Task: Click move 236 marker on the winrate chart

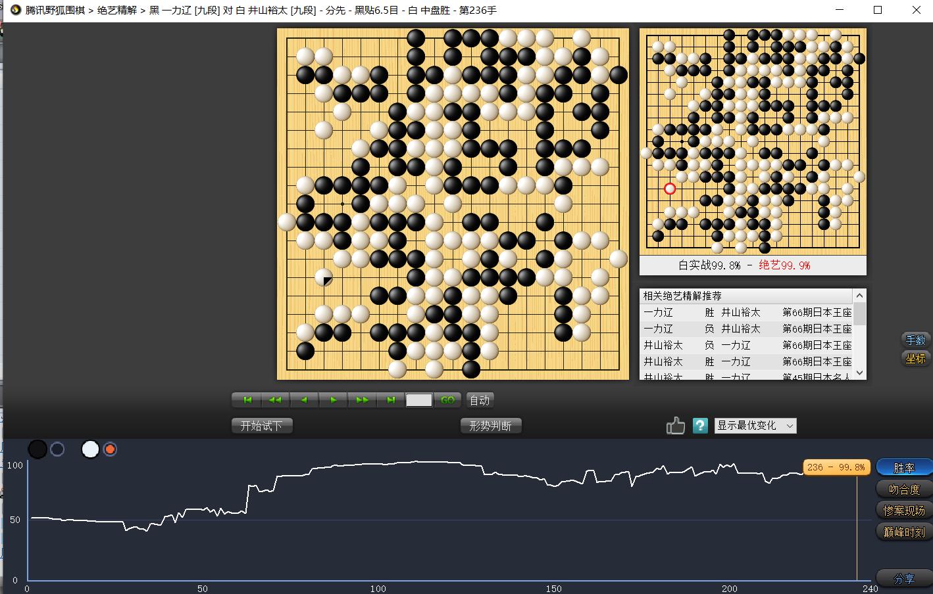Action: (x=836, y=467)
